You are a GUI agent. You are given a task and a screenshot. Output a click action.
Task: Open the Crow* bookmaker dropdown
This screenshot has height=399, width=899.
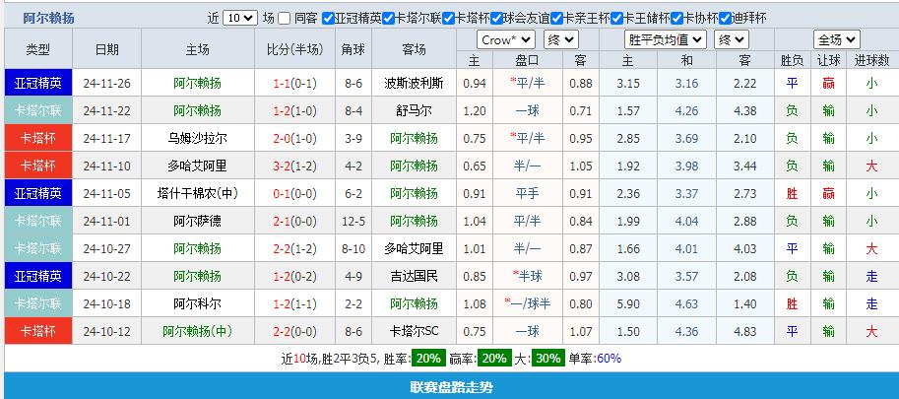coord(505,39)
